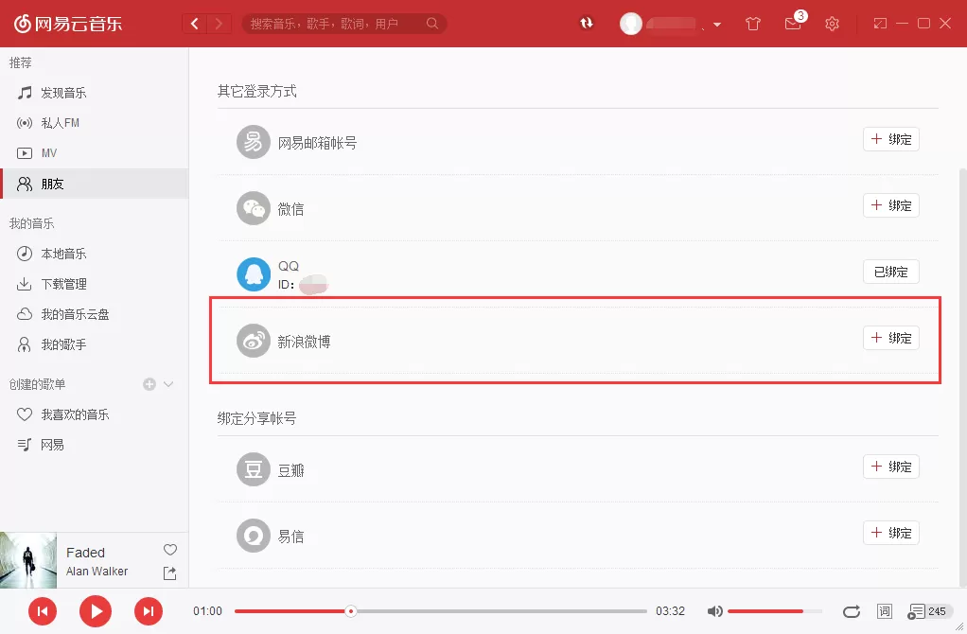Click the 网易邮箱 round icon
The height and width of the screenshot is (634, 967).
(x=254, y=142)
